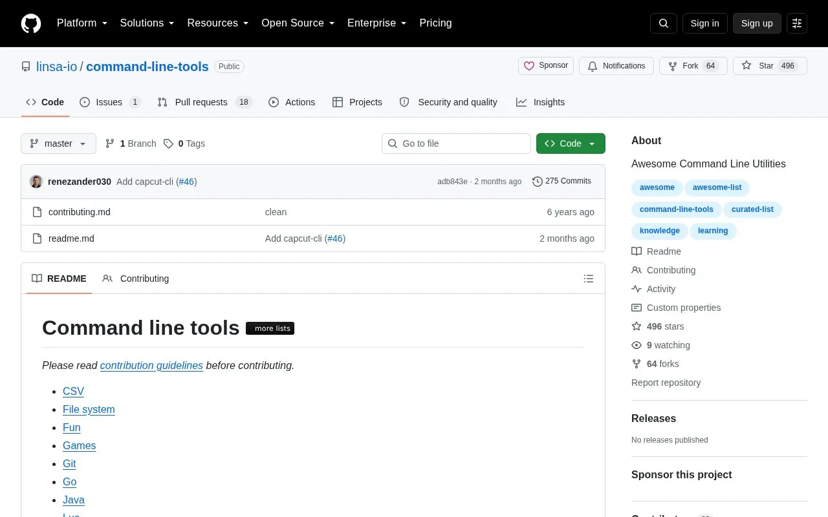Viewport: 828px width, 517px height.
Task: Click the more lists badge
Action: [270, 328]
